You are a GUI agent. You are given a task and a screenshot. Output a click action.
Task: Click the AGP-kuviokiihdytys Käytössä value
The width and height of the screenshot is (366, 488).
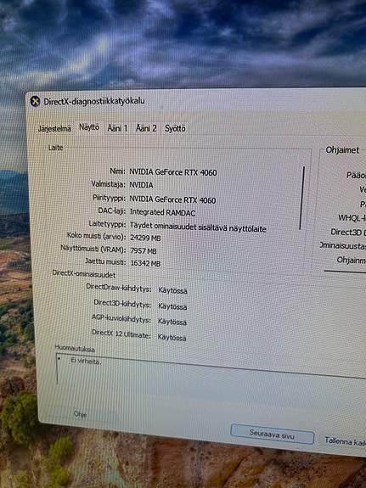[x=172, y=322]
